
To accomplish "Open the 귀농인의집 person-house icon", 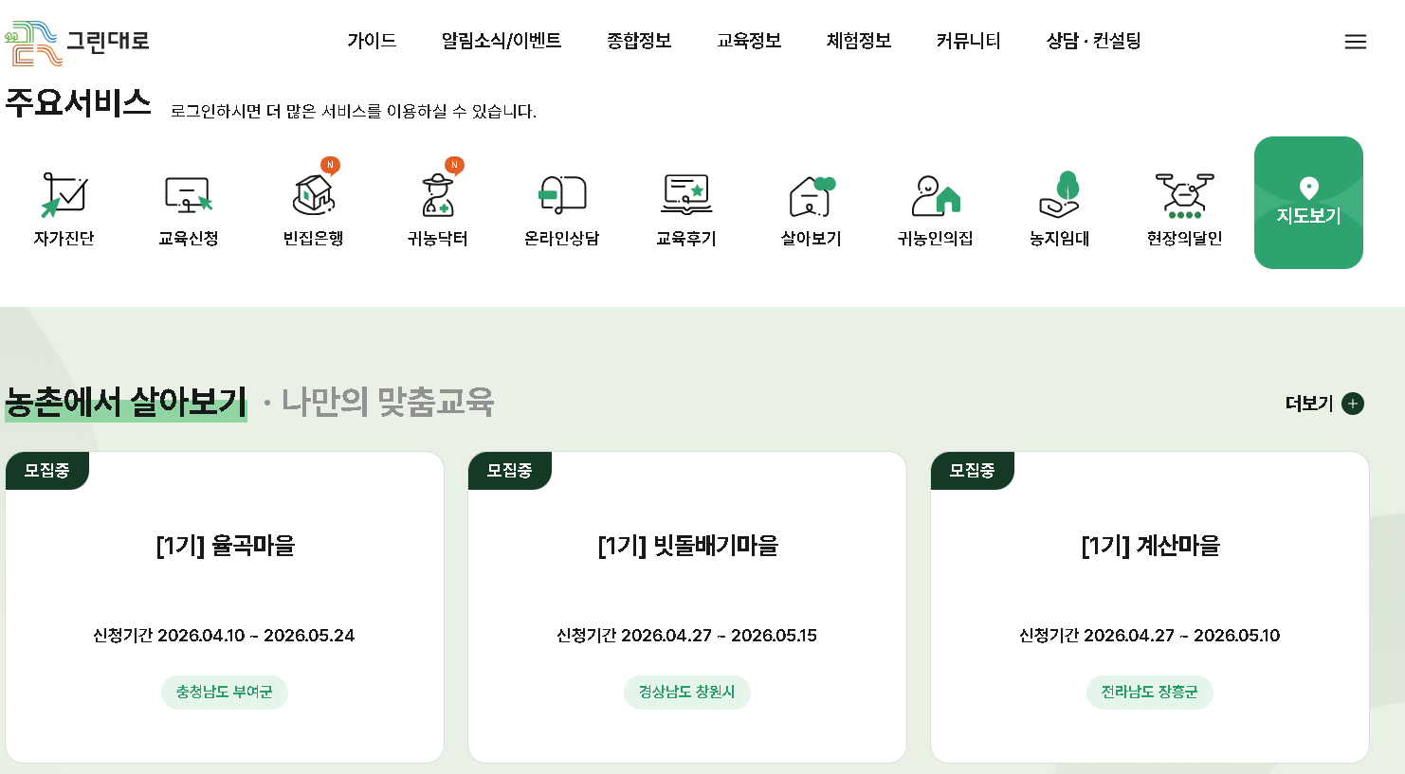I will (x=936, y=195).
